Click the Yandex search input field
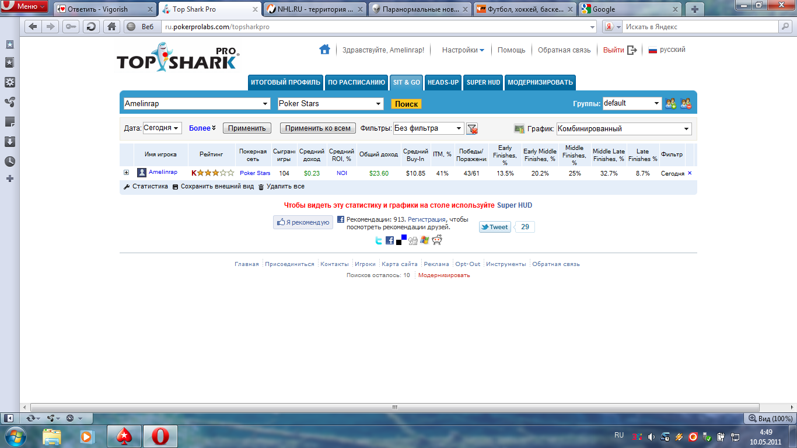The image size is (797, 448). point(700,27)
